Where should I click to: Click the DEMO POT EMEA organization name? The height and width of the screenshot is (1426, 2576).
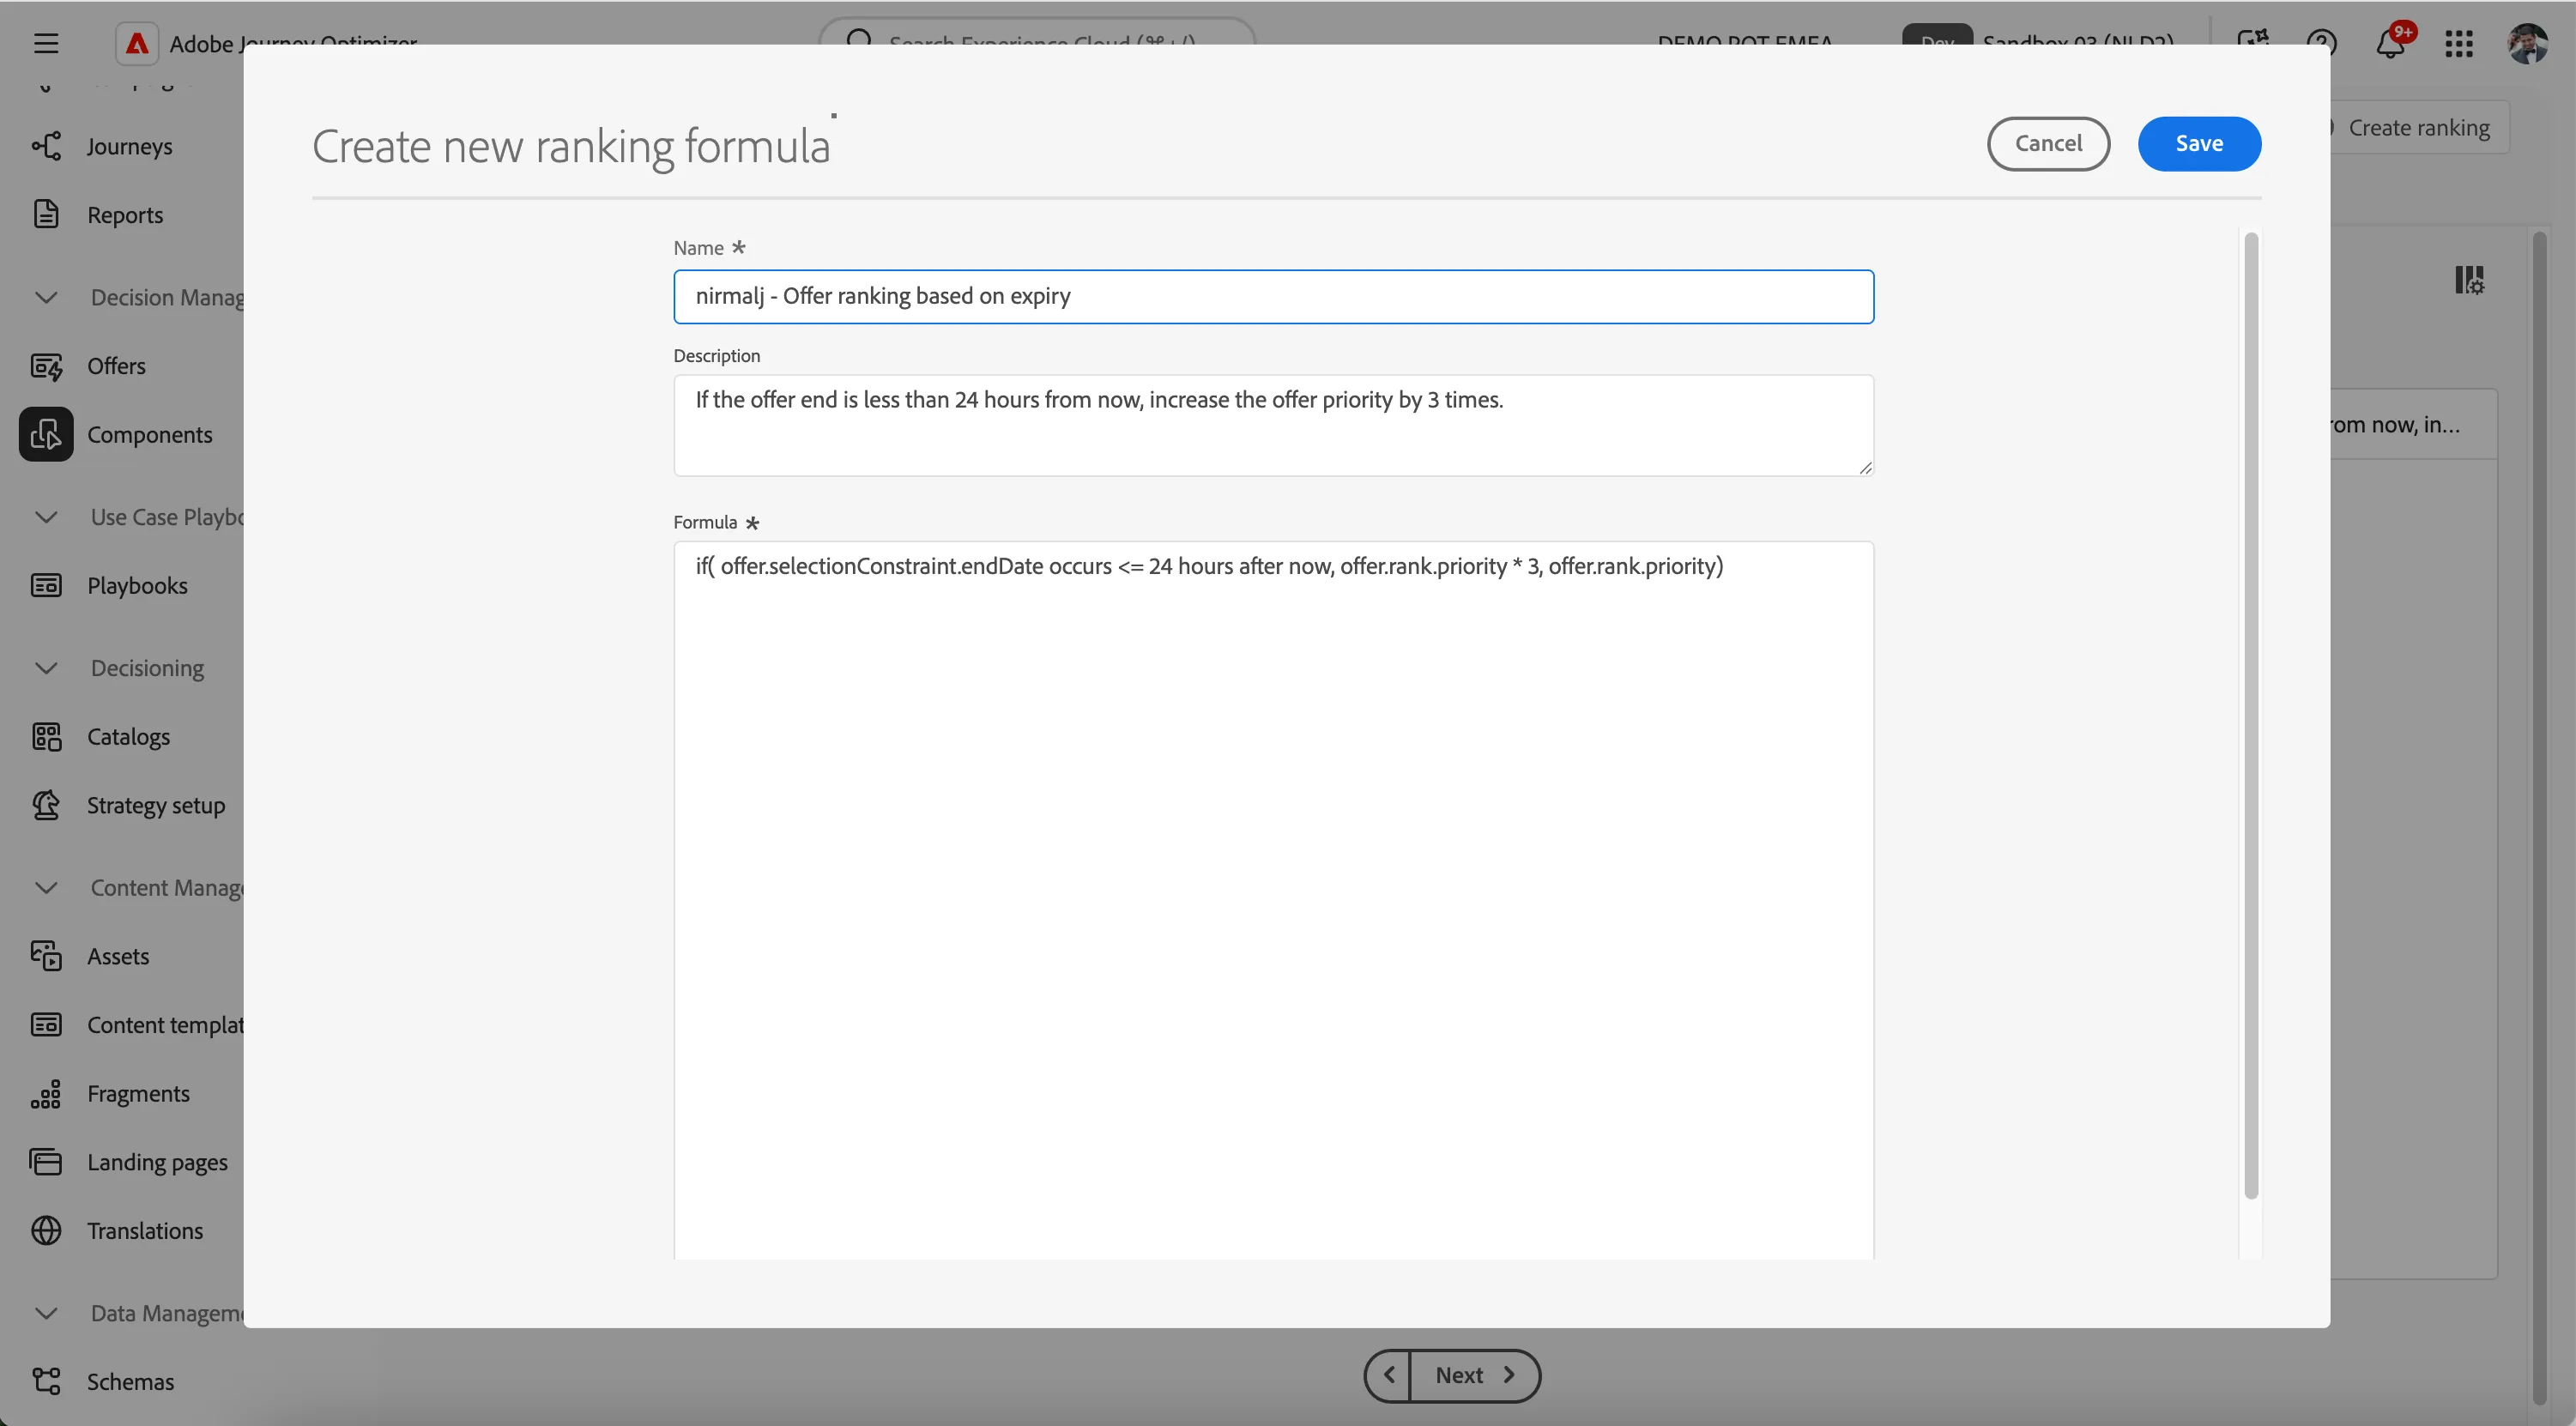[1745, 43]
